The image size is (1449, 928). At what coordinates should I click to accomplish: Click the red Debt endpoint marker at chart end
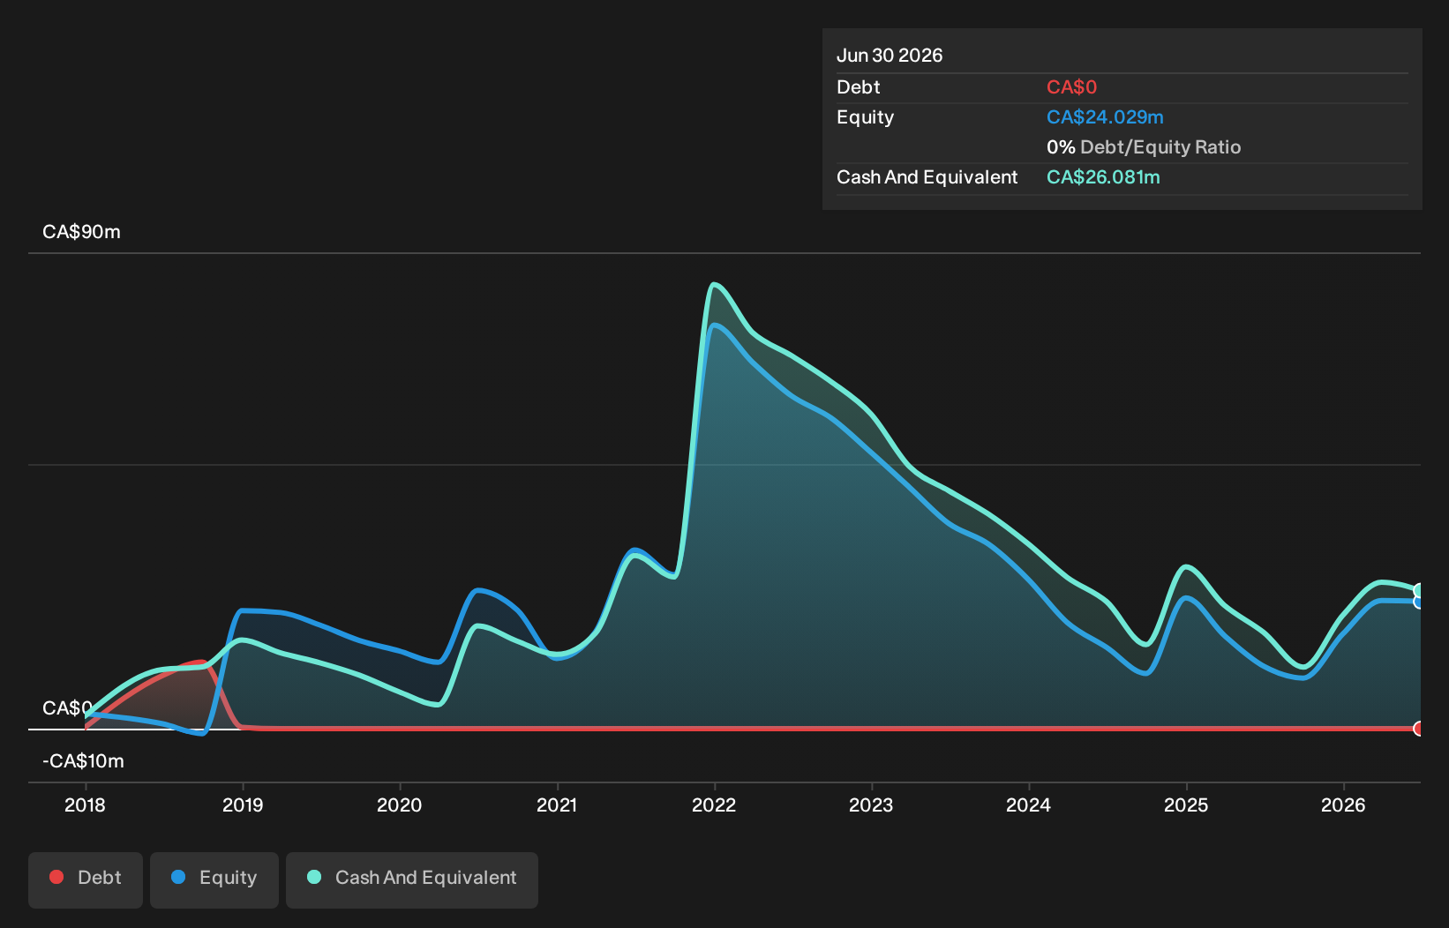(x=1418, y=729)
